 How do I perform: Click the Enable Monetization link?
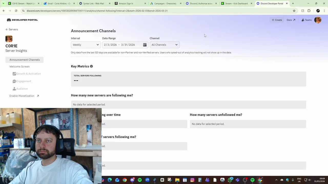[x=24, y=96]
